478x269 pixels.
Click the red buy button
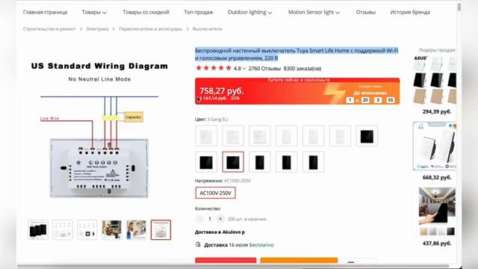tap(226, 260)
